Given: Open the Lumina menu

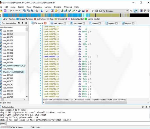Looking at the screenshot, I should 48,7.
